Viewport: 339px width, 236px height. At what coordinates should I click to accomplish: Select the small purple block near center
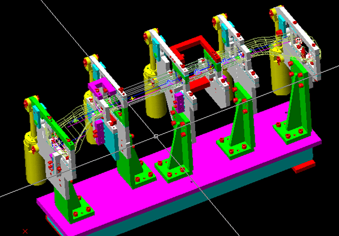click(x=180, y=103)
